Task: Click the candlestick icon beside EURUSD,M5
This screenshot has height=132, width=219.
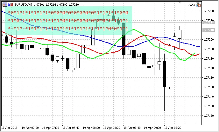Action: [11, 5]
